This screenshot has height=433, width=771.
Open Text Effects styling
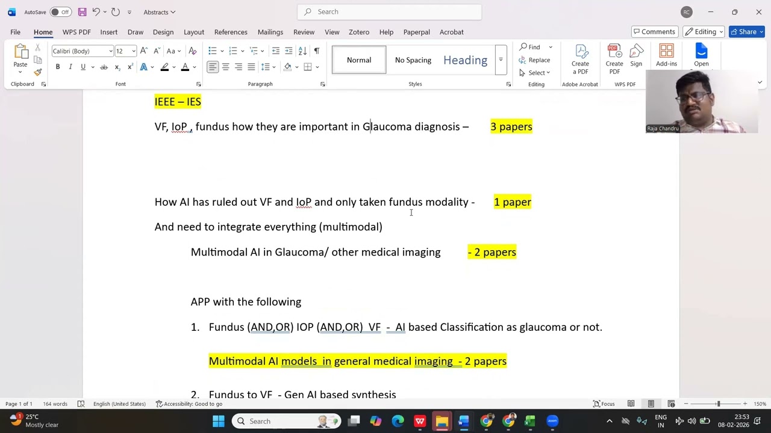tap(144, 67)
